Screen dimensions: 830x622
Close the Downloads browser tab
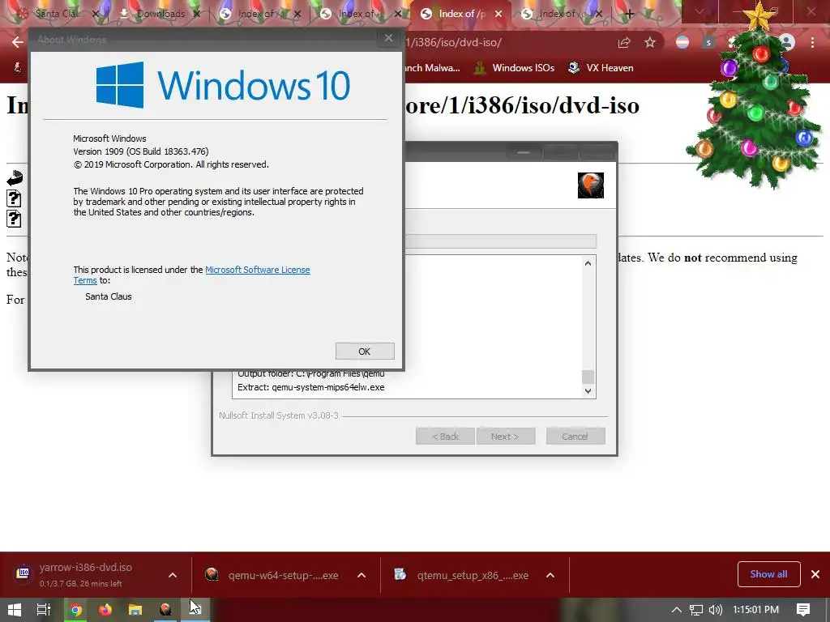pos(196,14)
